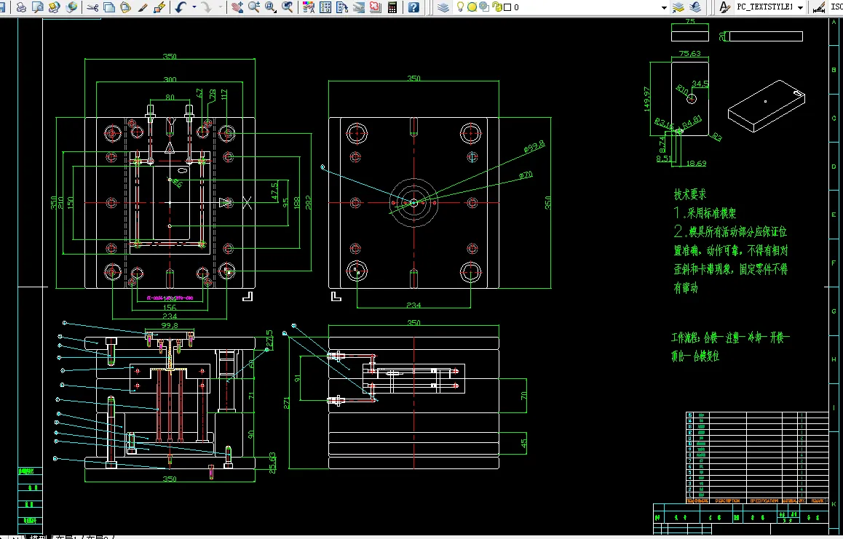The height and width of the screenshot is (539, 843).
Task: Open the Tool Palettes window
Action: coord(342,7)
